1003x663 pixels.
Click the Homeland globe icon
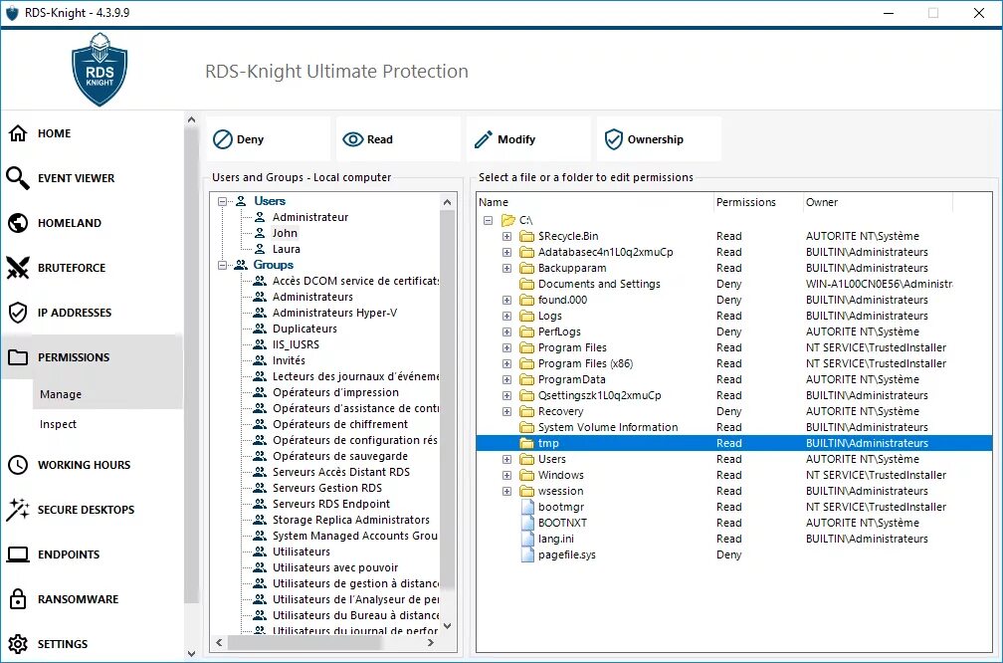[x=18, y=223]
